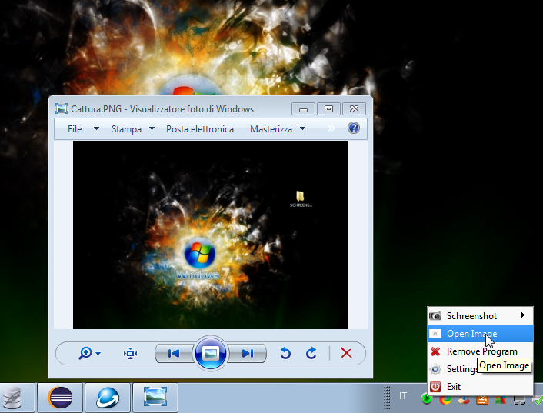The height and width of the screenshot is (413, 543).
Task: Click Posta elettronica in the toolbar
Action: [200, 129]
